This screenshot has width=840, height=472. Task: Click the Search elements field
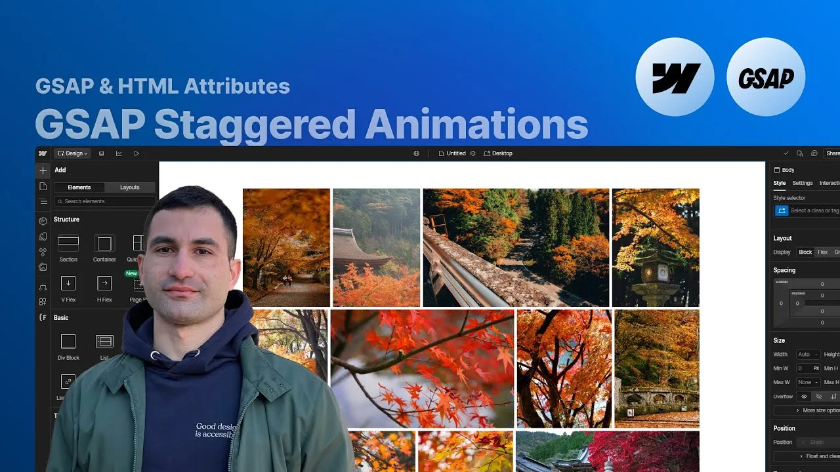click(105, 201)
